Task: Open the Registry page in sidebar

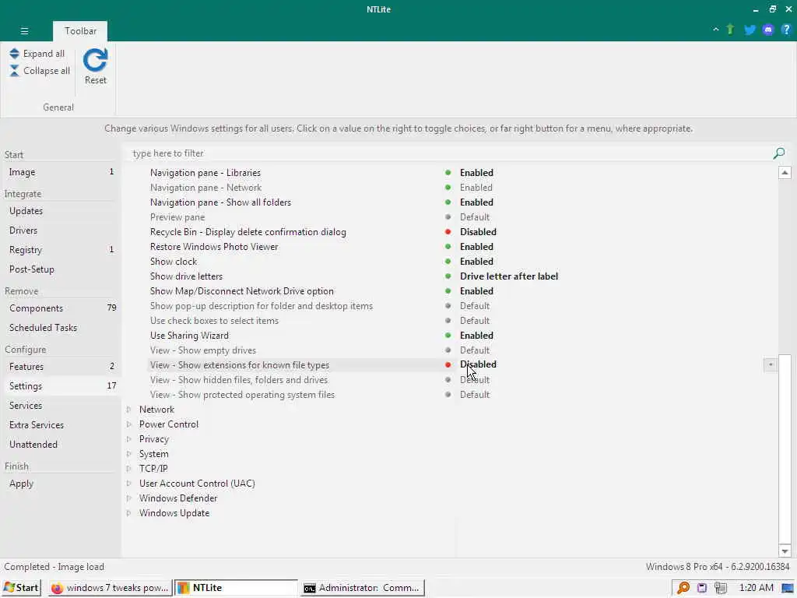Action: 60,250
